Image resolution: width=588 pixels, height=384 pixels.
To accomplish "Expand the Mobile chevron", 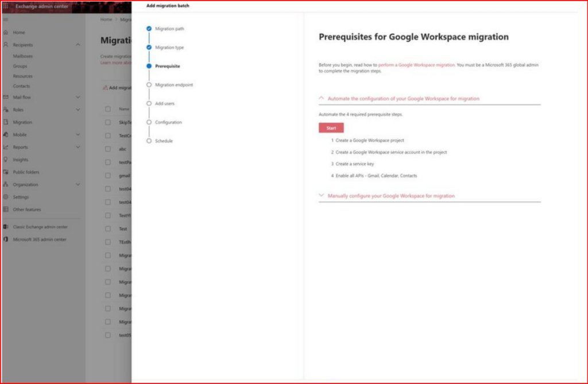I will coord(78,134).
